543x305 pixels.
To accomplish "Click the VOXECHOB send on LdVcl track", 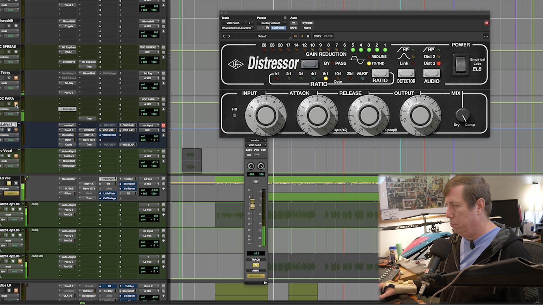I will click(109, 135).
